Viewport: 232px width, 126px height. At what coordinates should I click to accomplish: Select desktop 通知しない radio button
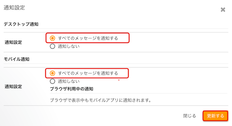tap(52, 46)
